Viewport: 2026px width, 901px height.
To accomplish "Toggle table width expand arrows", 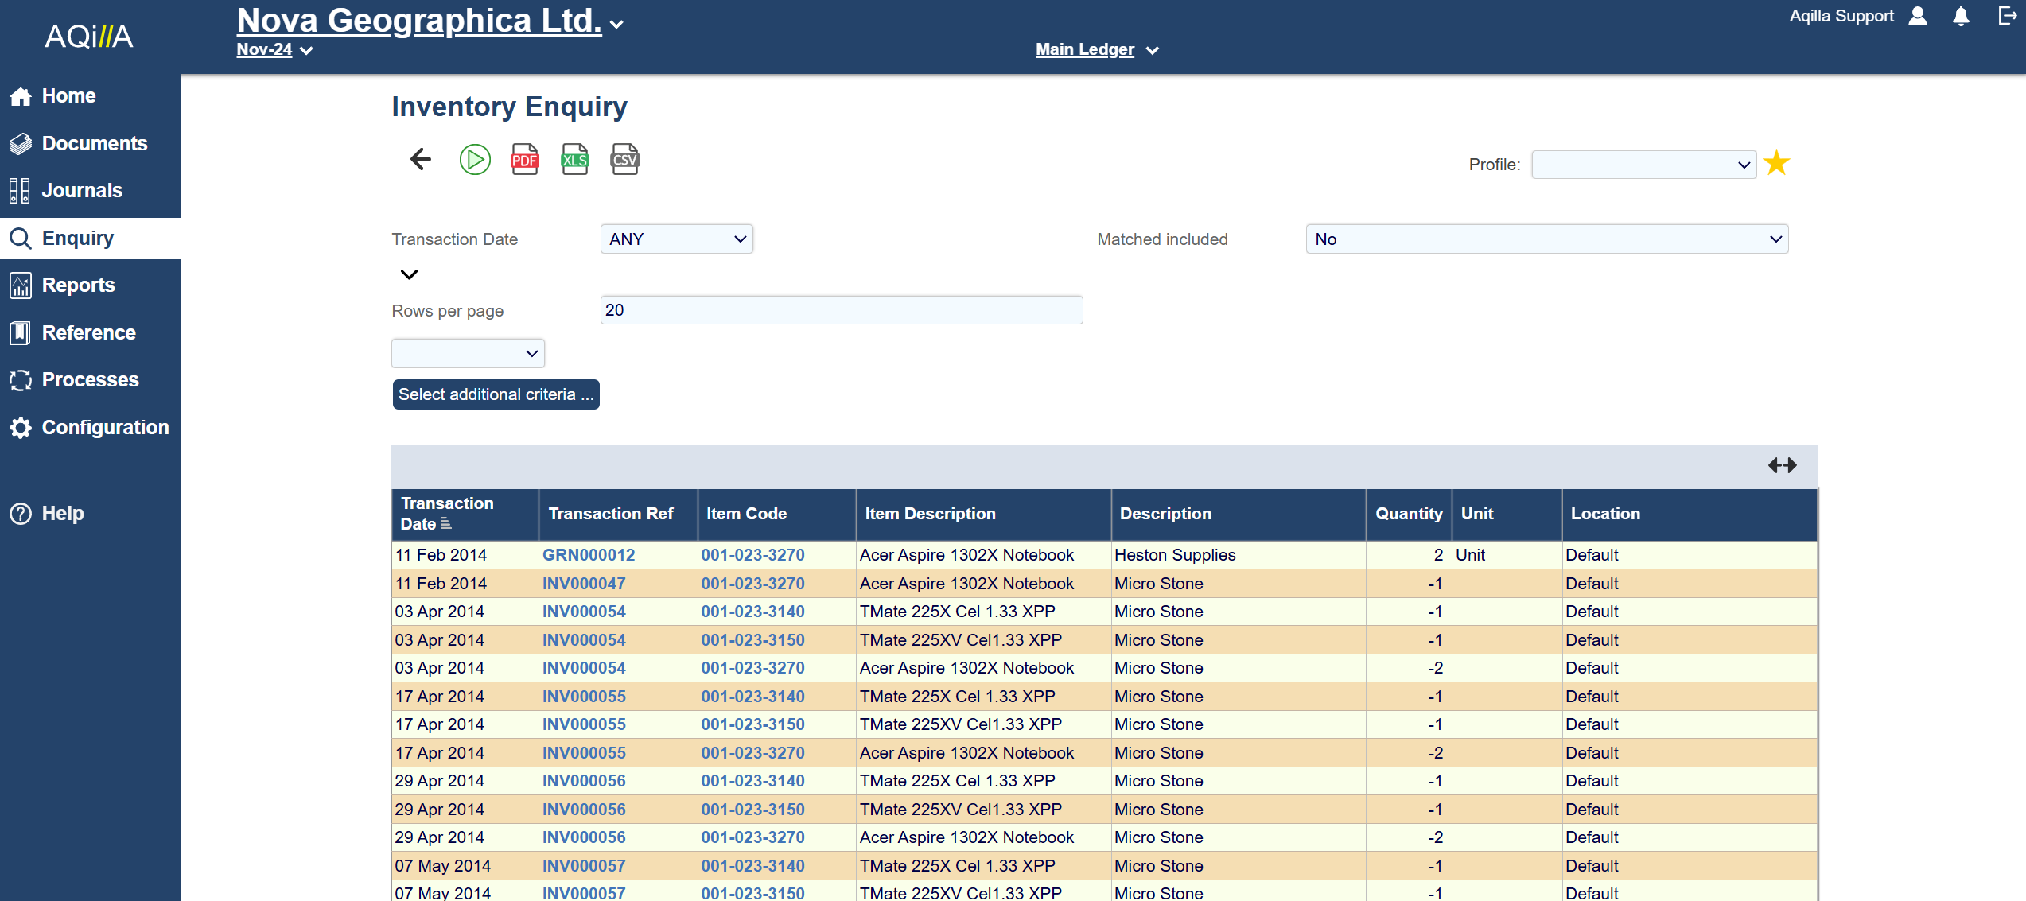I will pyautogui.click(x=1782, y=465).
